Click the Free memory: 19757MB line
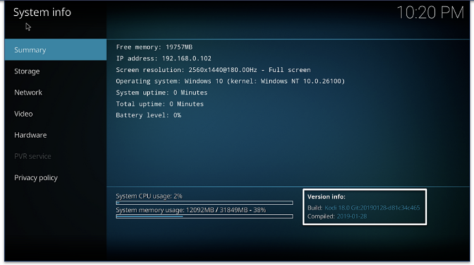The image size is (474, 265). (x=154, y=47)
